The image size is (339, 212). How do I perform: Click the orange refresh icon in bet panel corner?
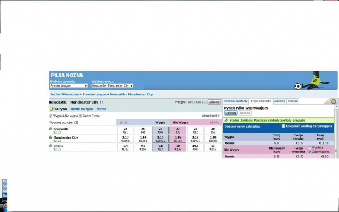click(333, 101)
